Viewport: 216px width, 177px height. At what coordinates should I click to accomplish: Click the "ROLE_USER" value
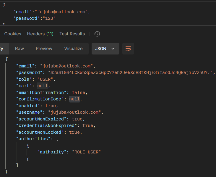tap(86, 152)
